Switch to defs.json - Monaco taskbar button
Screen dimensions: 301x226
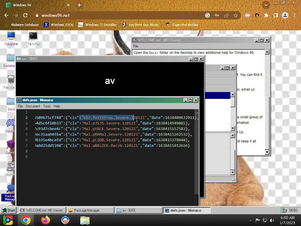tap(187, 210)
